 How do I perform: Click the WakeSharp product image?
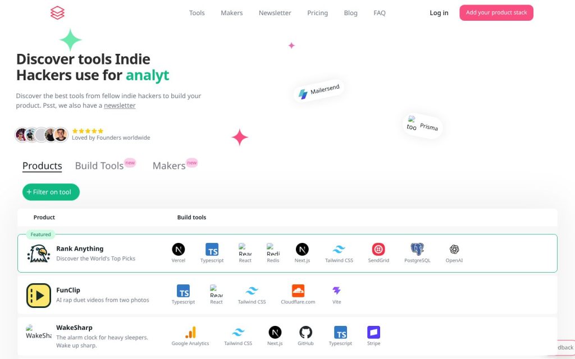39,332
